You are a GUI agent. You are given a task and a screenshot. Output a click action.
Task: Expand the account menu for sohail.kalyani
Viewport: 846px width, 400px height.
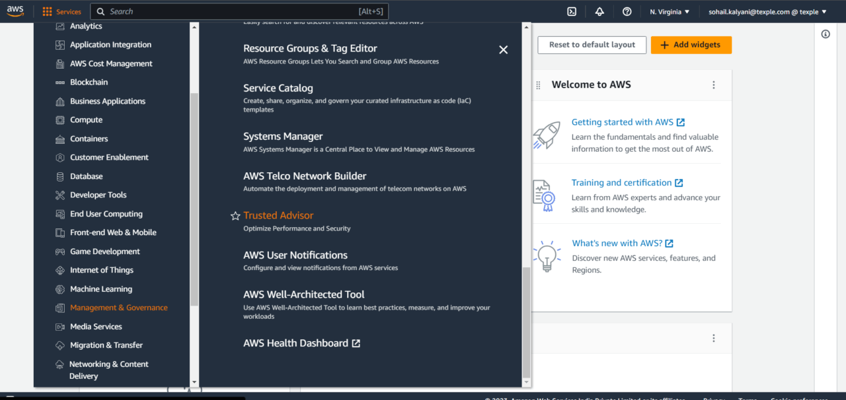click(767, 11)
